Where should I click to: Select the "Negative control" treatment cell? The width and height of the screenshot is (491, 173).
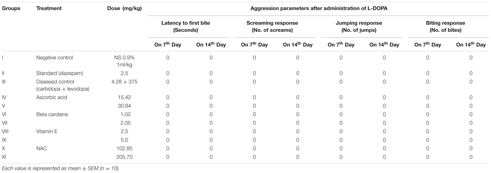54,58
